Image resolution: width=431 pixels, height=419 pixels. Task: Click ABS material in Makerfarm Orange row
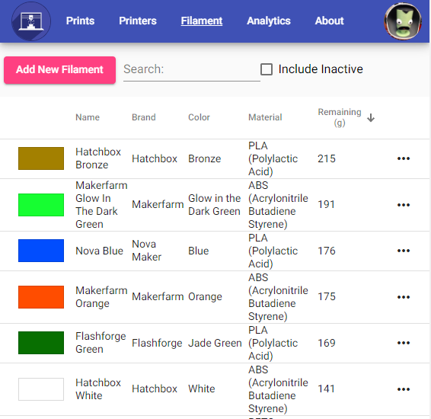click(x=278, y=297)
